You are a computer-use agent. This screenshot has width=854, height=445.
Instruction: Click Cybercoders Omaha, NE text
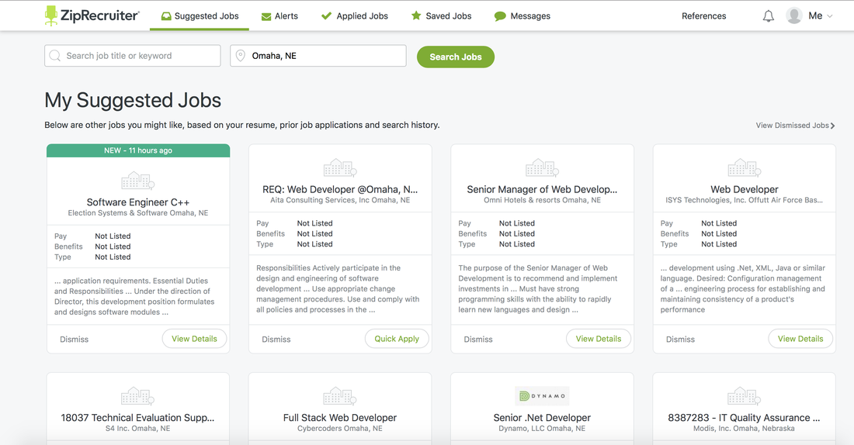point(340,429)
